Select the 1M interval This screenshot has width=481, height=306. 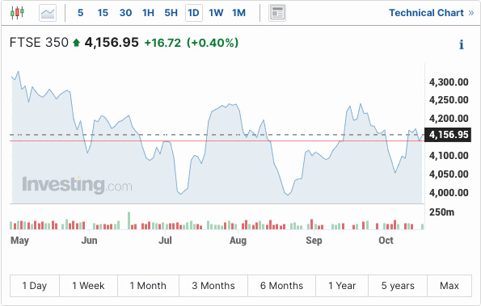tap(238, 13)
